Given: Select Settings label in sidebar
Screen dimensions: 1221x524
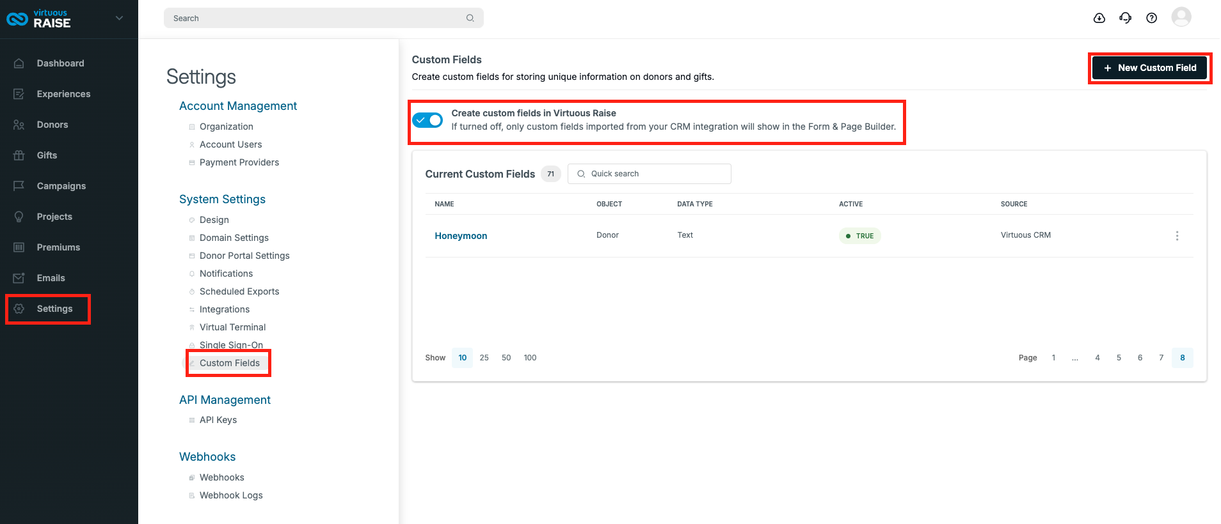Looking at the screenshot, I should coord(54,309).
